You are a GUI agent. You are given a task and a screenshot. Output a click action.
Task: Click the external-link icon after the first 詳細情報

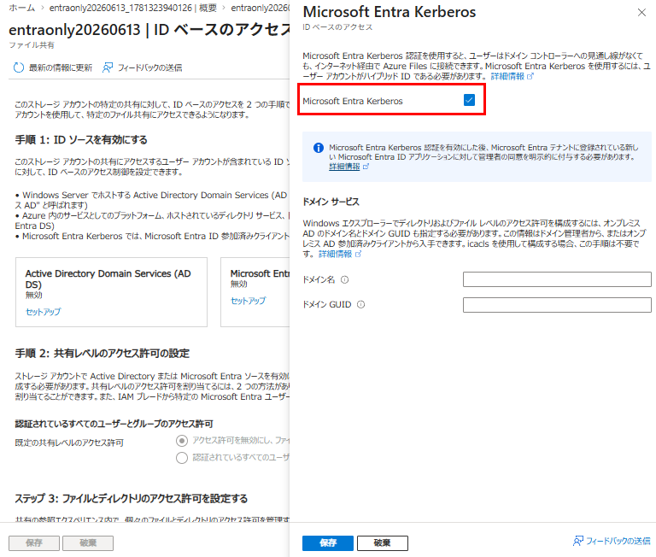(530, 77)
